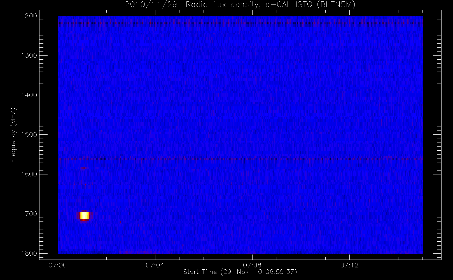Click the 'Start Time (29-Nov-10 06:59:37)' x-axis label
This screenshot has height=280, width=453.
(x=240, y=272)
